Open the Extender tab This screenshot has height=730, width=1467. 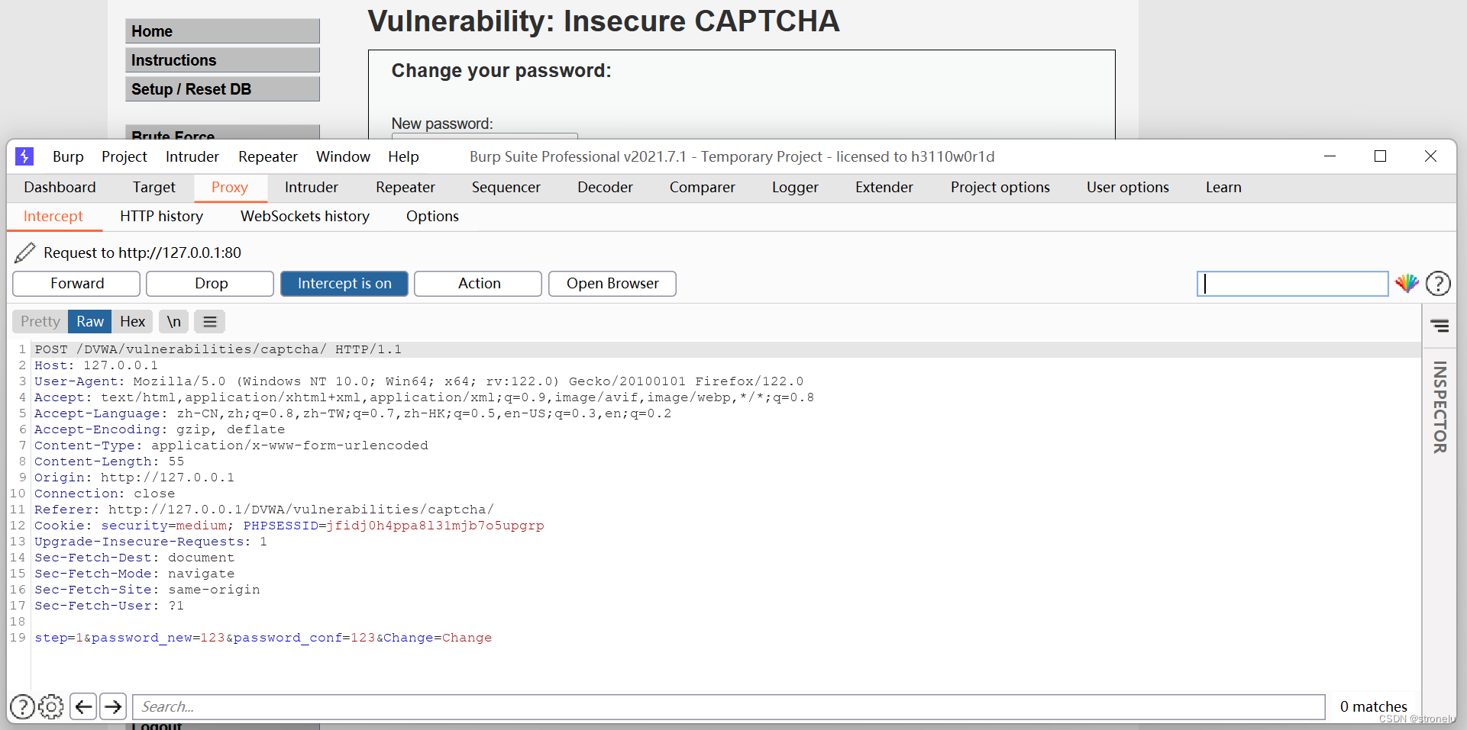(884, 188)
